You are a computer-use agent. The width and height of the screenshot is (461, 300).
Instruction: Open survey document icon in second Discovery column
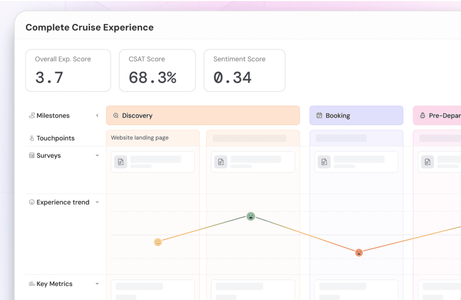click(221, 162)
